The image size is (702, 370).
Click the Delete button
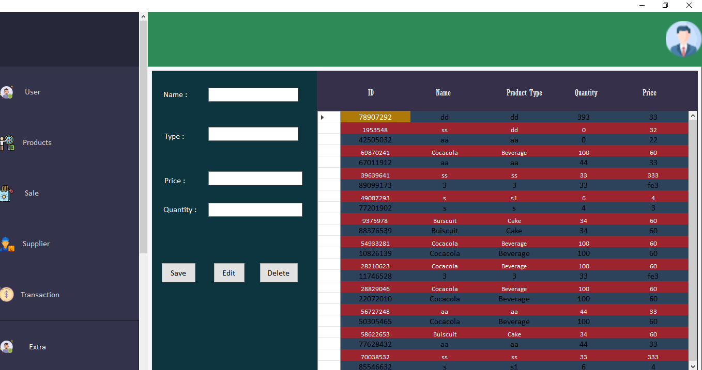click(x=279, y=272)
